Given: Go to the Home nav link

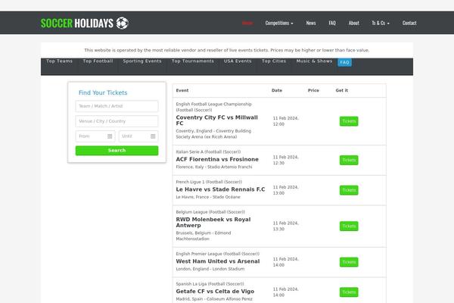Looking at the screenshot, I should pos(247,23).
